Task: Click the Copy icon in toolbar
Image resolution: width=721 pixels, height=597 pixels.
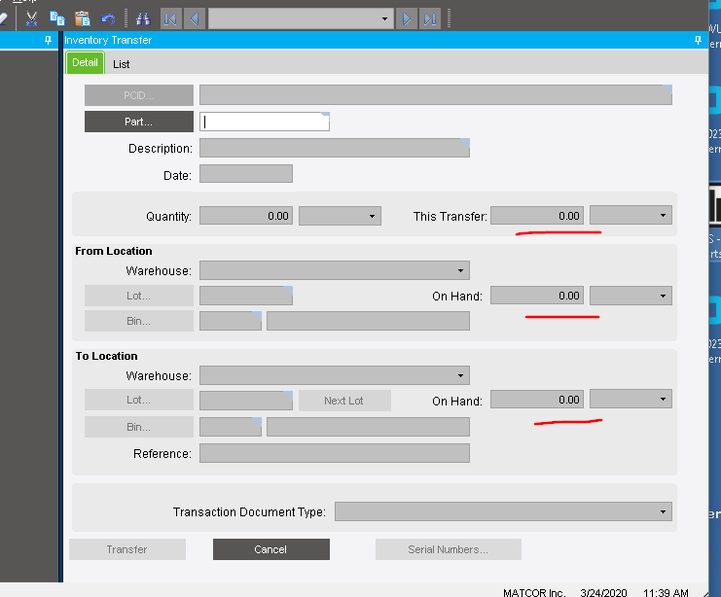Action: click(x=57, y=18)
